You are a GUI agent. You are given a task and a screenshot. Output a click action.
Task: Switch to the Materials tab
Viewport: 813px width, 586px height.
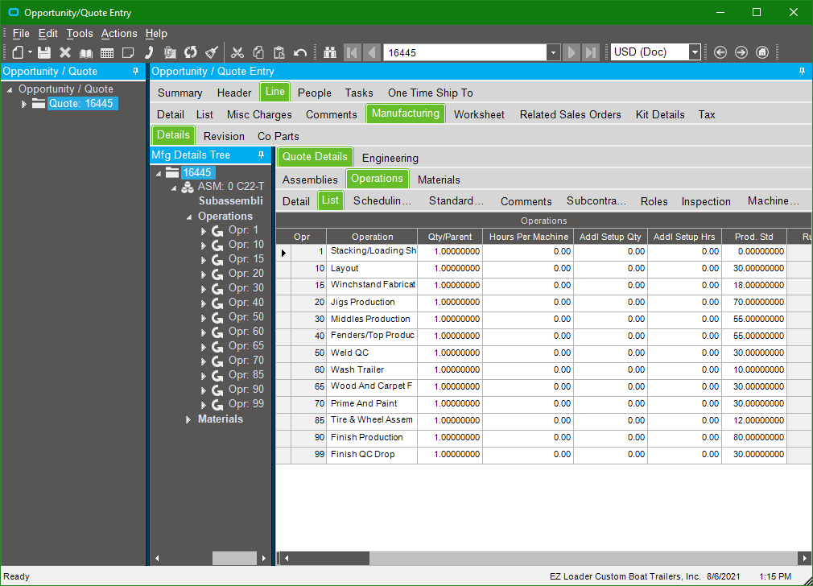click(x=439, y=180)
